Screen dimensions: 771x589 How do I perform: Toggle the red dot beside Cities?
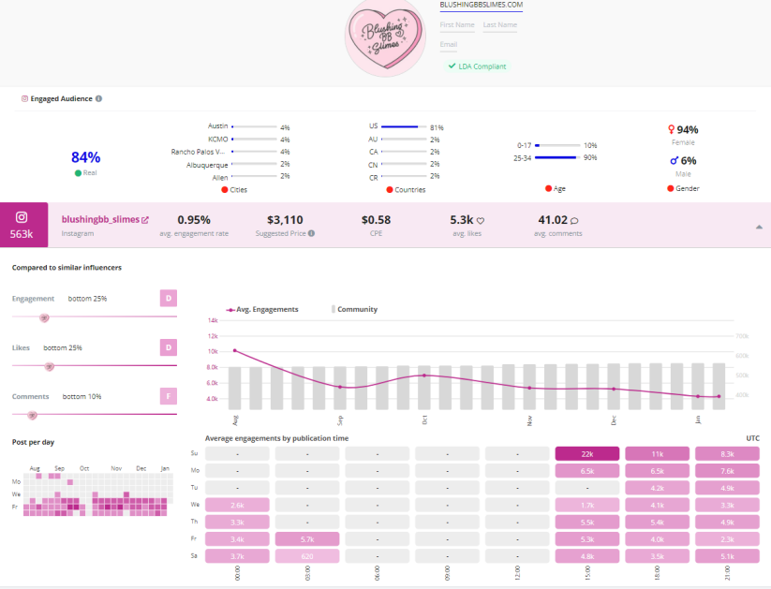[225, 189]
